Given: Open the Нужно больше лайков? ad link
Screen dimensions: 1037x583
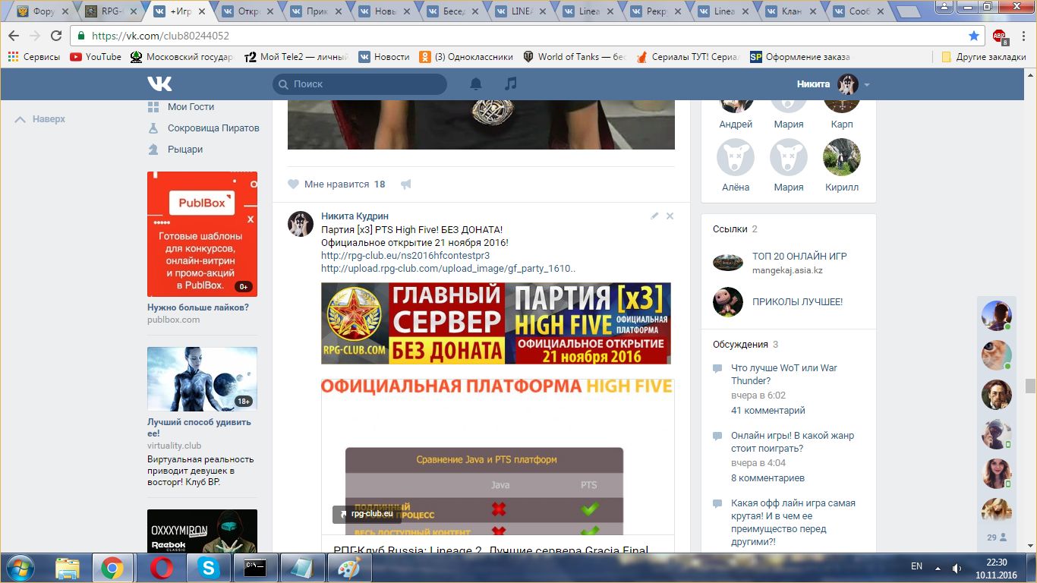Looking at the screenshot, I should tap(198, 308).
